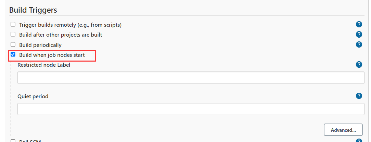
Task: Open help icon beside Poll SCM
Action: (359, 141)
